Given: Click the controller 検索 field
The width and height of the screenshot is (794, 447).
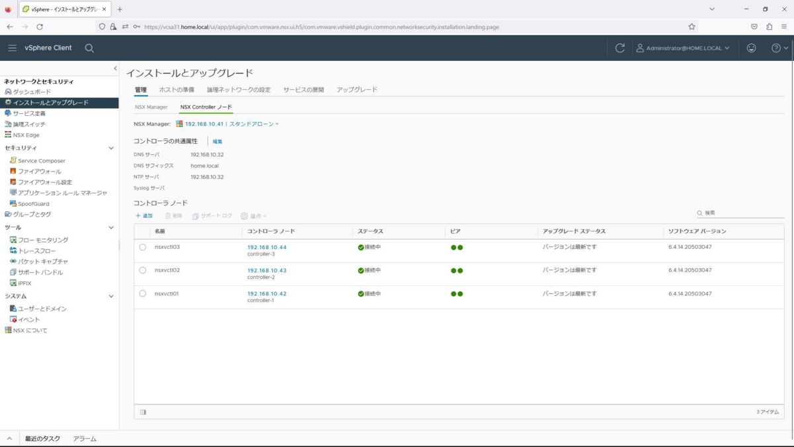Looking at the screenshot, I should [x=740, y=213].
